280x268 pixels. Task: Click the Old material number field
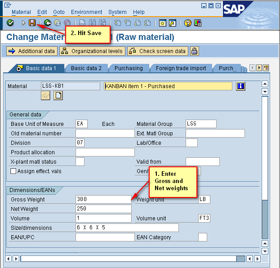coord(105,133)
